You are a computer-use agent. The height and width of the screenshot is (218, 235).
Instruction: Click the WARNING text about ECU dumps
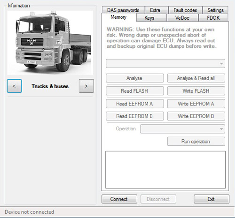161,38
